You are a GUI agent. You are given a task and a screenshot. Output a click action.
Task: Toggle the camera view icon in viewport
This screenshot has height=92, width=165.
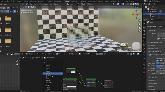139,28
